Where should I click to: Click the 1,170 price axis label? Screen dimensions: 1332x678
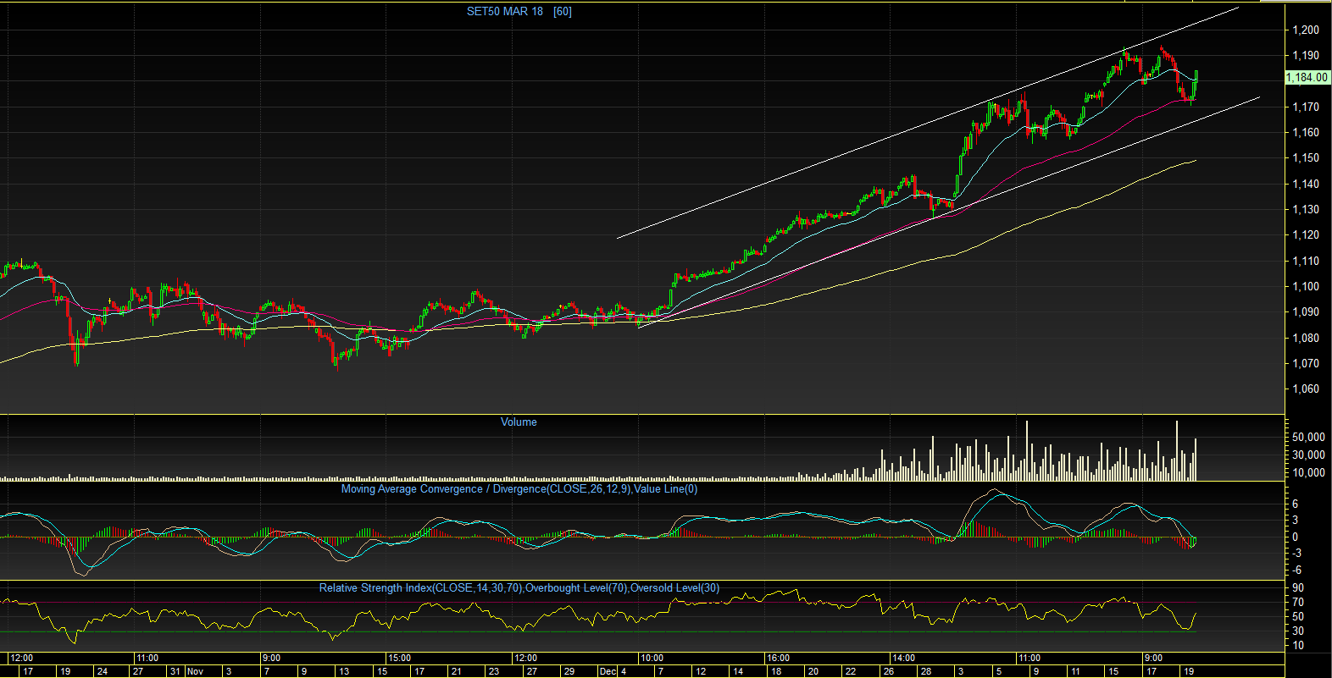point(1306,107)
